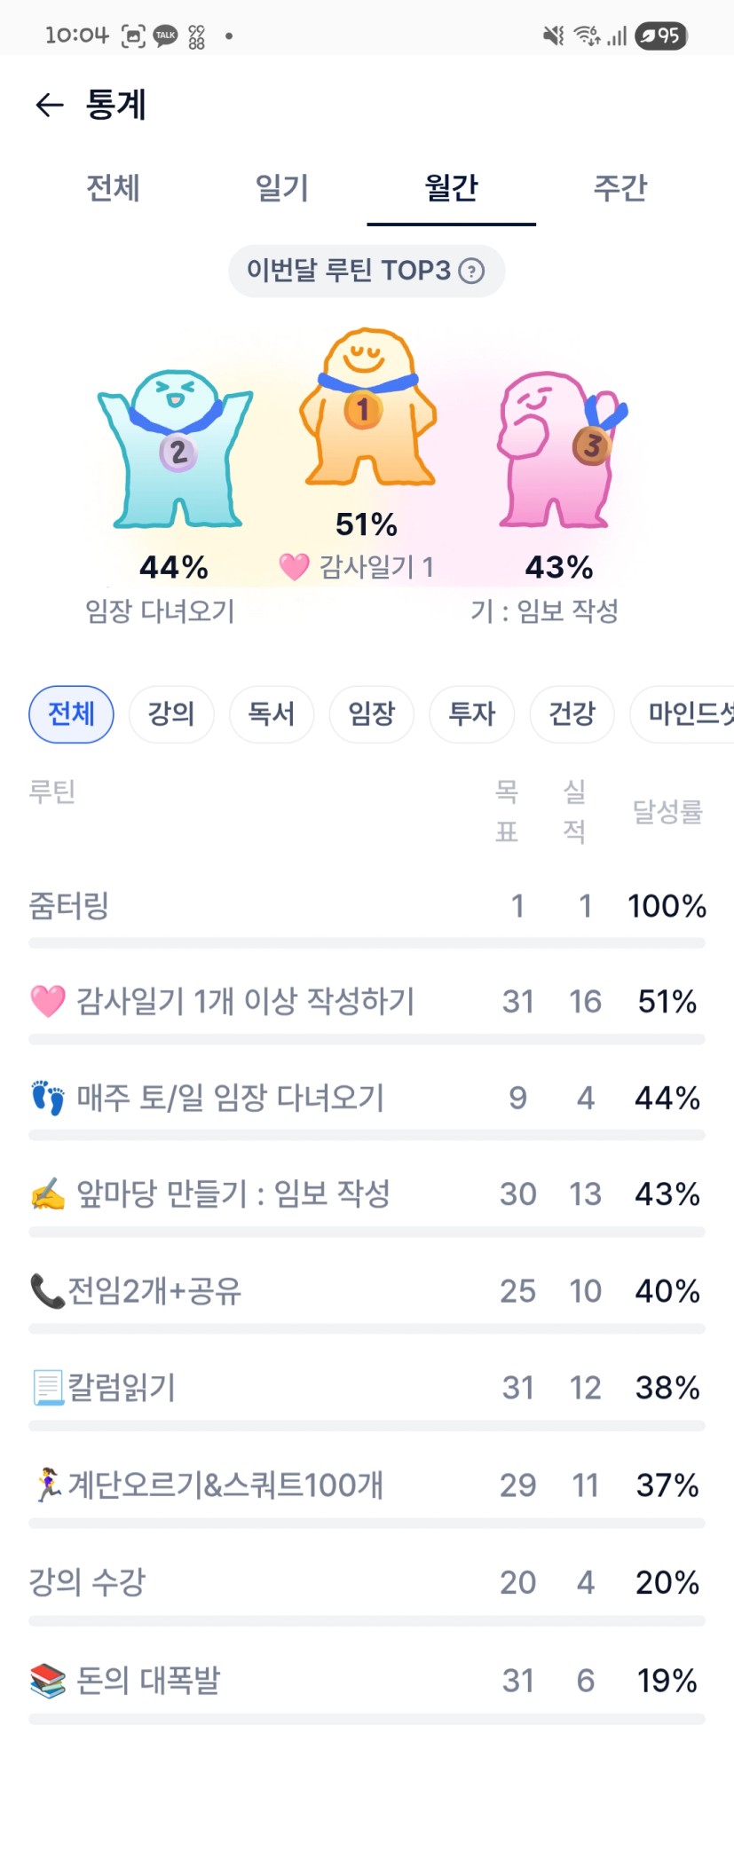
Task: Tap the KakaoTalk notification icon in status bar
Action: click(x=166, y=35)
